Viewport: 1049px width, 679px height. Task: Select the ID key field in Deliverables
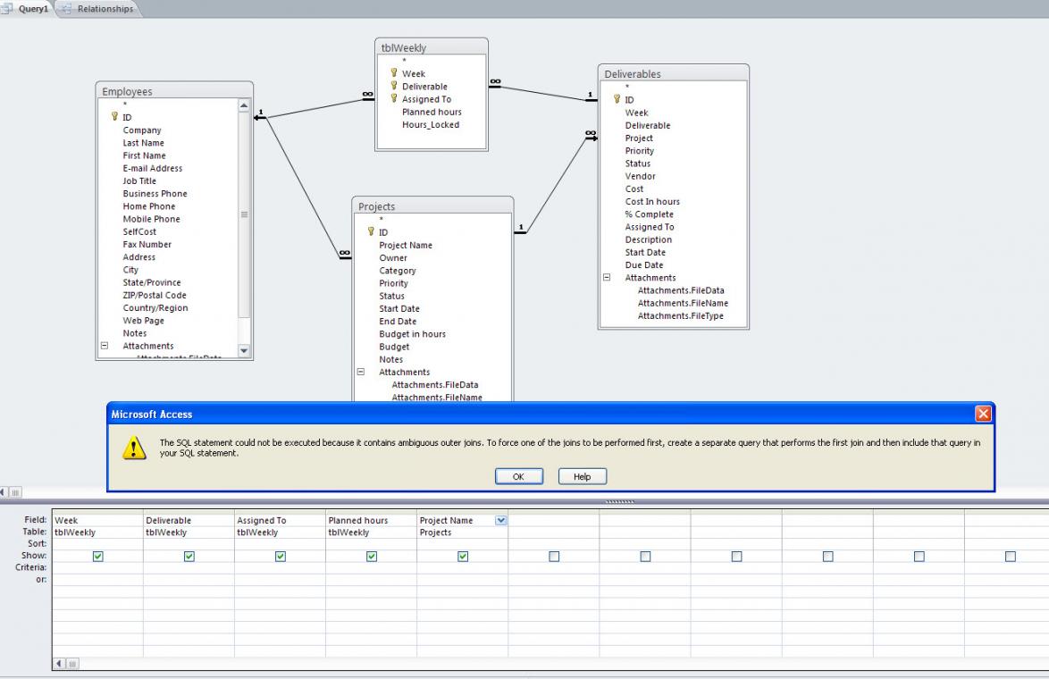pos(630,100)
